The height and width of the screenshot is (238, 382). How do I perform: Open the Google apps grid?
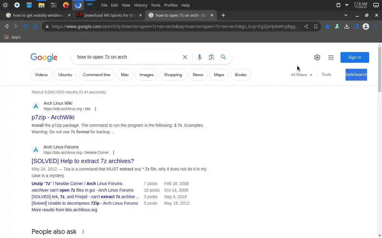tap(331, 57)
